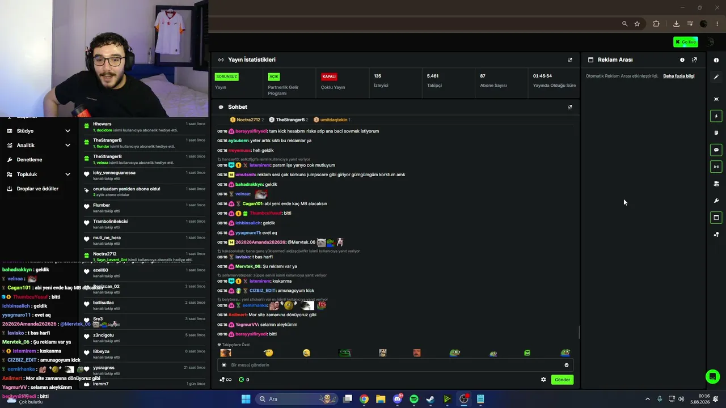Pop out the Reklam Arası panel
This screenshot has width=726, height=408.
tap(694, 59)
